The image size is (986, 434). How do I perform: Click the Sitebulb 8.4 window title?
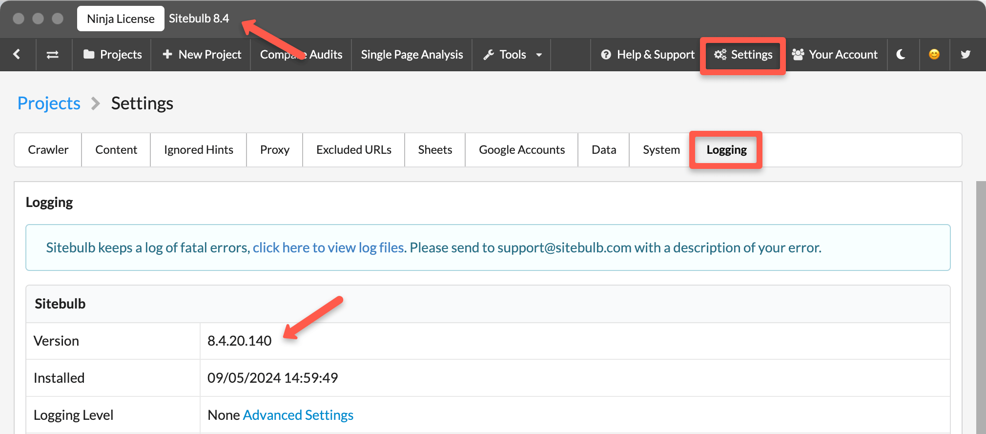[x=199, y=19]
